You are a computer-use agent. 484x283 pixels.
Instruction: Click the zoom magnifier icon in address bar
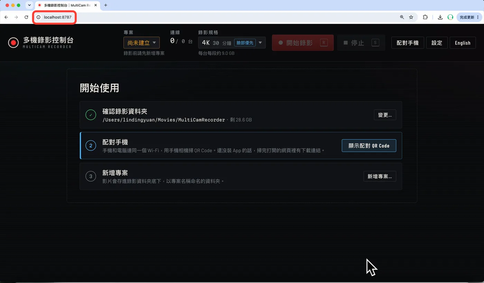(x=402, y=17)
